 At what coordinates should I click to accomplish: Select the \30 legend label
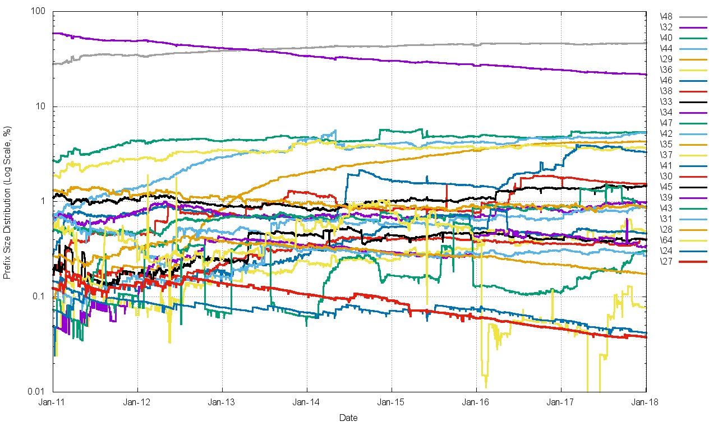pos(667,176)
